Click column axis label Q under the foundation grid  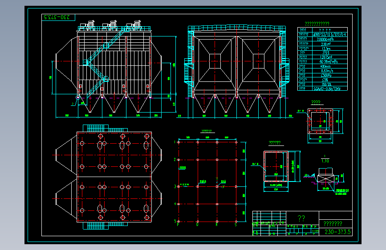197,225
